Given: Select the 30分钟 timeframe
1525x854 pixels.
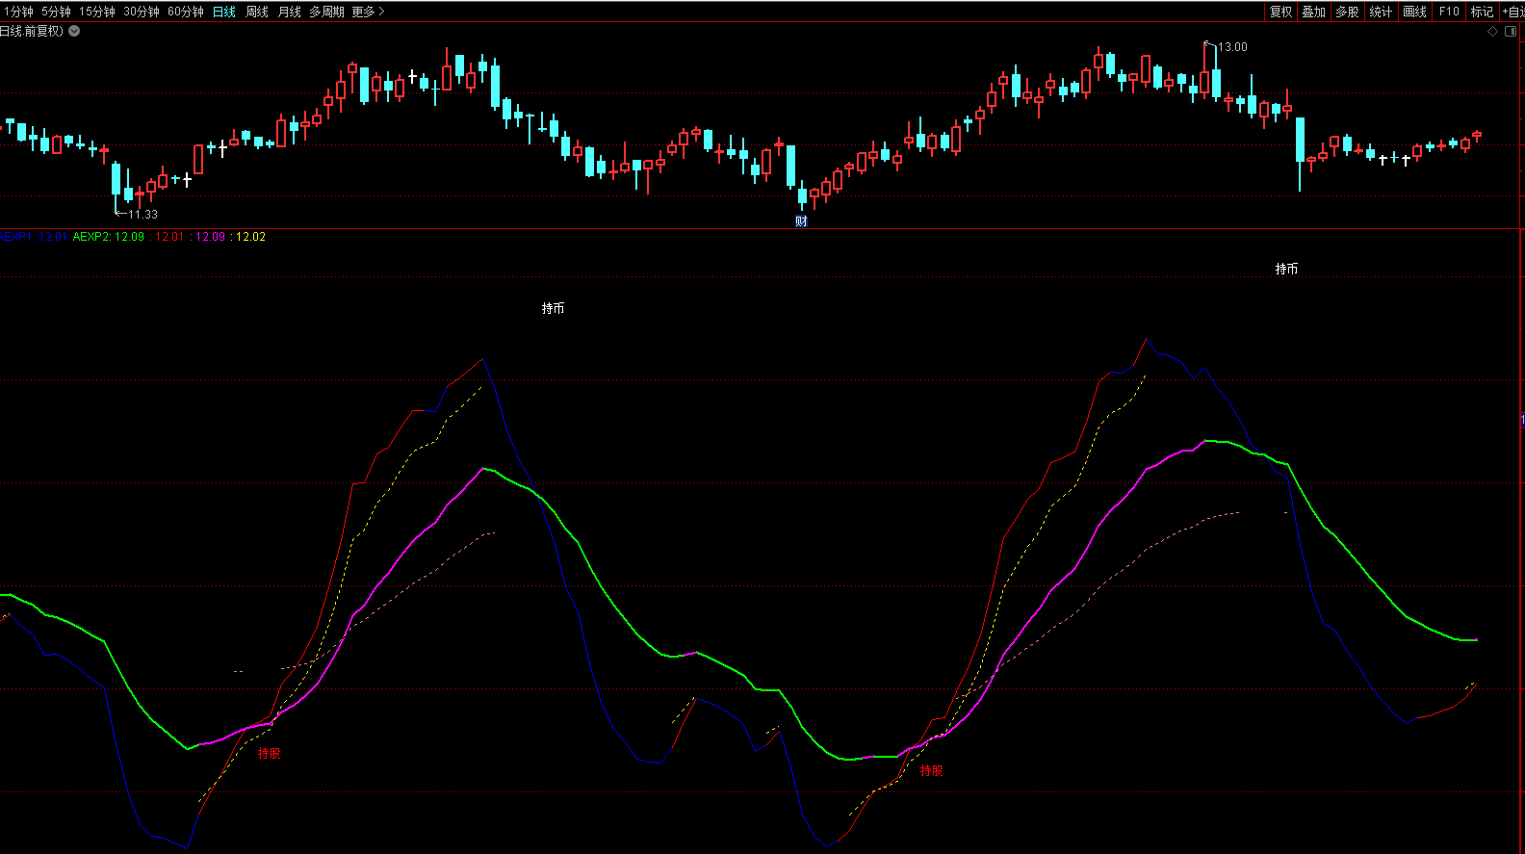Looking at the screenshot, I should [142, 12].
